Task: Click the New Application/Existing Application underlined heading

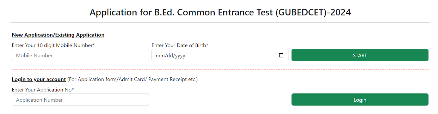Action: (58, 35)
